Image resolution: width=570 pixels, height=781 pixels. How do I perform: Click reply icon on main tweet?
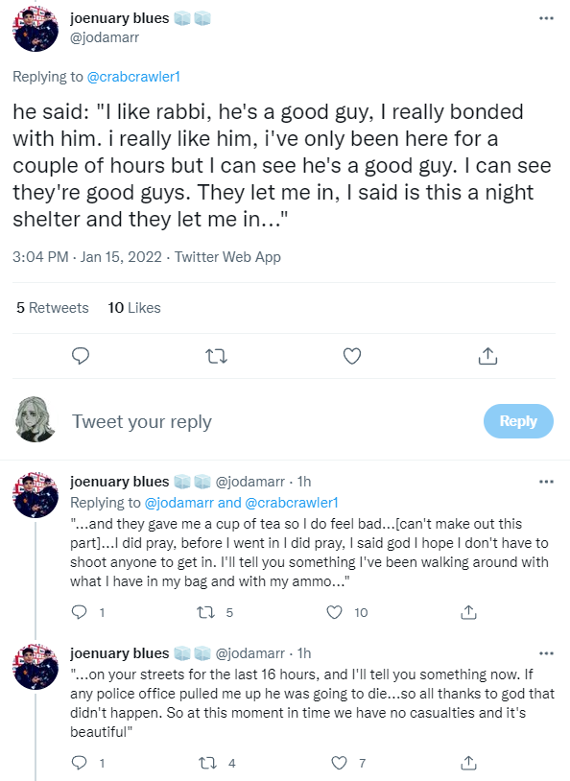[81, 356]
